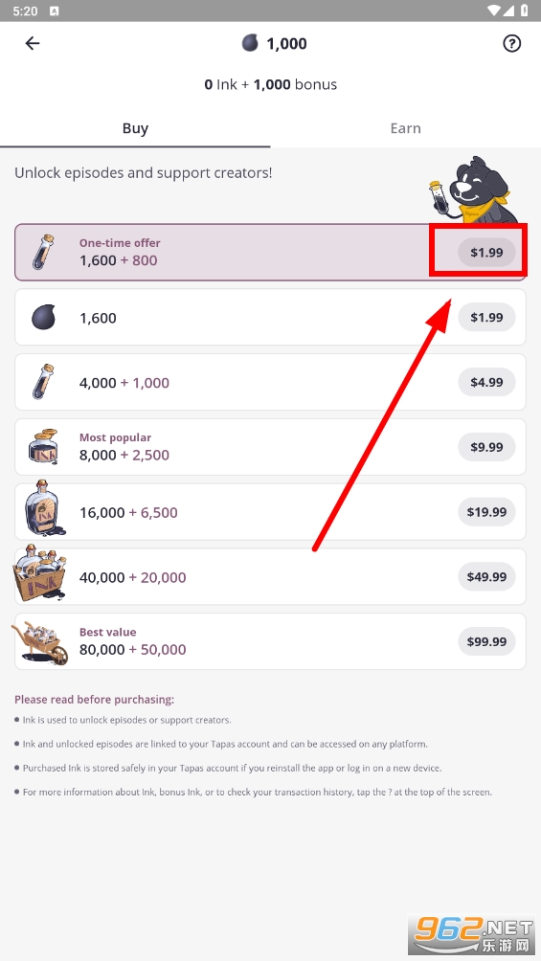Viewport: 541px width, 961px height.
Task: Tap the ink crate icon for 40,000
Action: click(40, 573)
